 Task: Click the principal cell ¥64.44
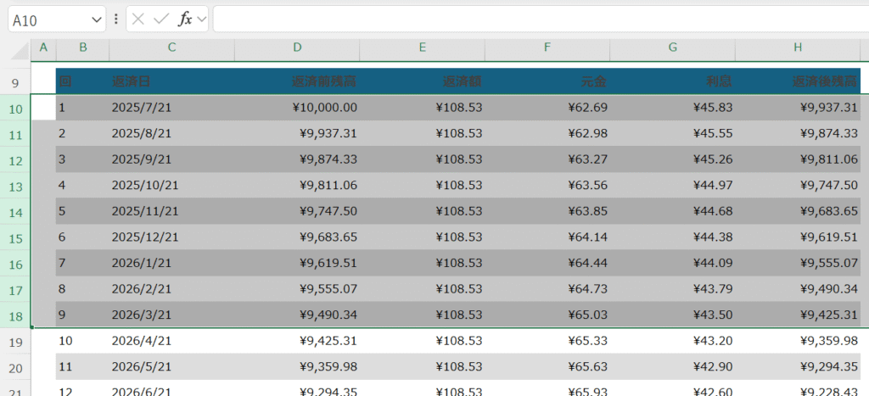547,263
